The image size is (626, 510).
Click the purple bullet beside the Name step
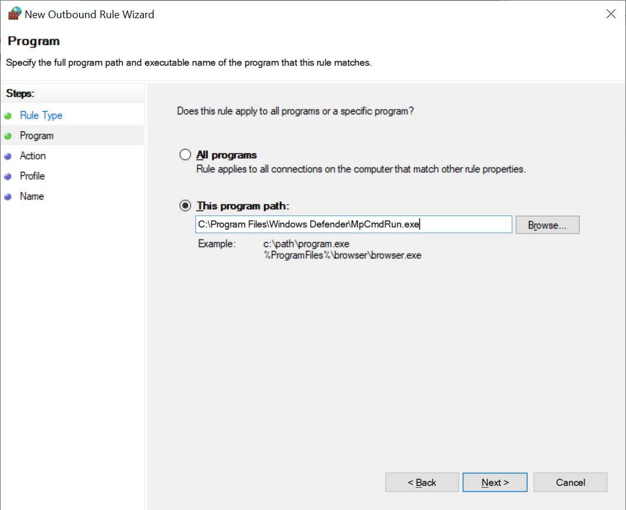pos(8,197)
